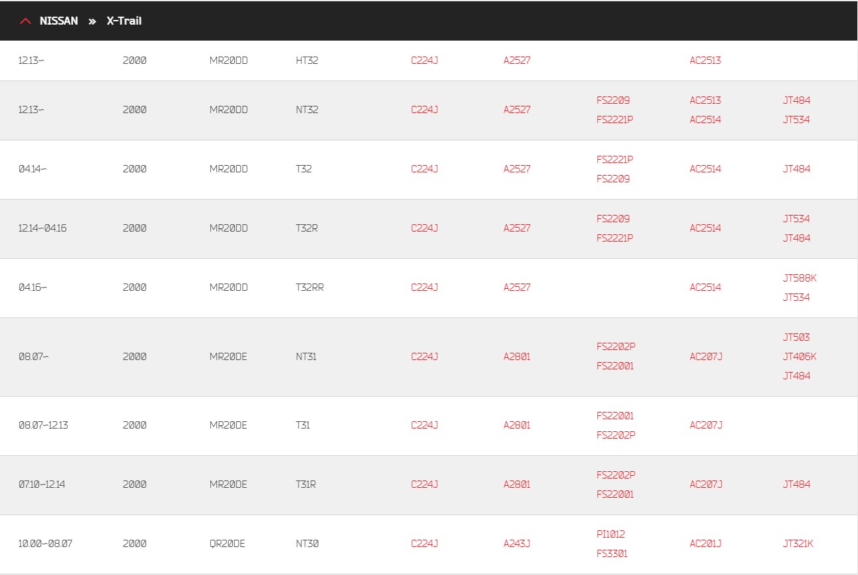Open the JT503 part link
Viewport: 858px width, 575px height.
coord(796,337)
